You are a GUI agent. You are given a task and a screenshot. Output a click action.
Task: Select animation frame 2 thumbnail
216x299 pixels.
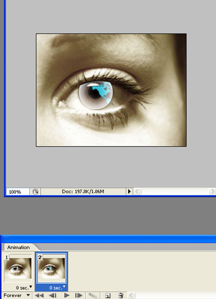(x=51, y=268)
